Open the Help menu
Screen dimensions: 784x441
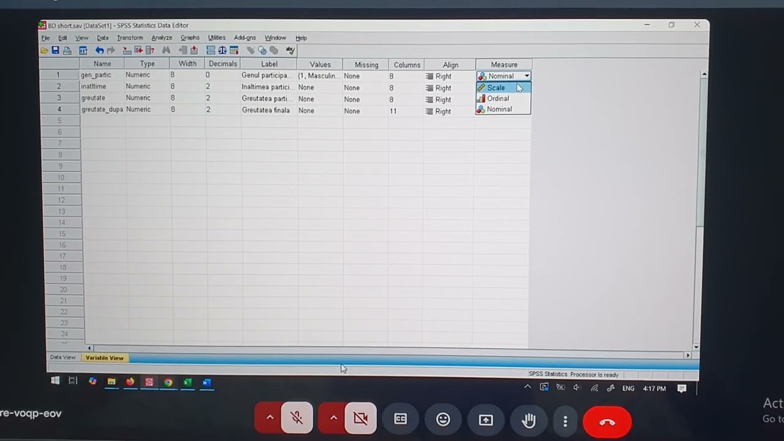301,38
